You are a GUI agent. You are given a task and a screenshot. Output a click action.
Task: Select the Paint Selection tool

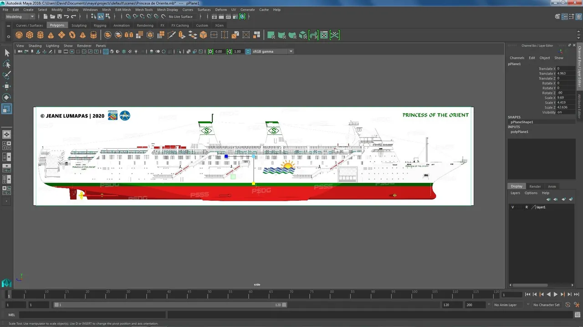point(7,75)
